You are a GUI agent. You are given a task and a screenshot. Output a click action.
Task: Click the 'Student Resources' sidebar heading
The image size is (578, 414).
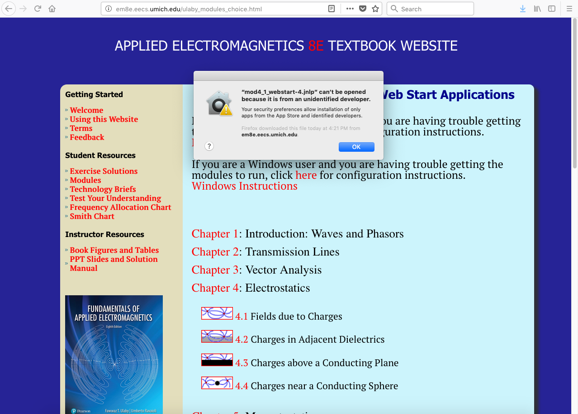point(100,155)
